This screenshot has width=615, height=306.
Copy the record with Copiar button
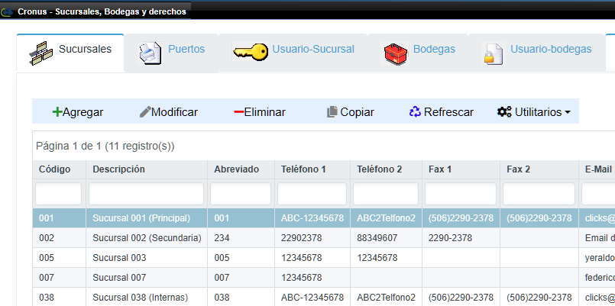350,112
